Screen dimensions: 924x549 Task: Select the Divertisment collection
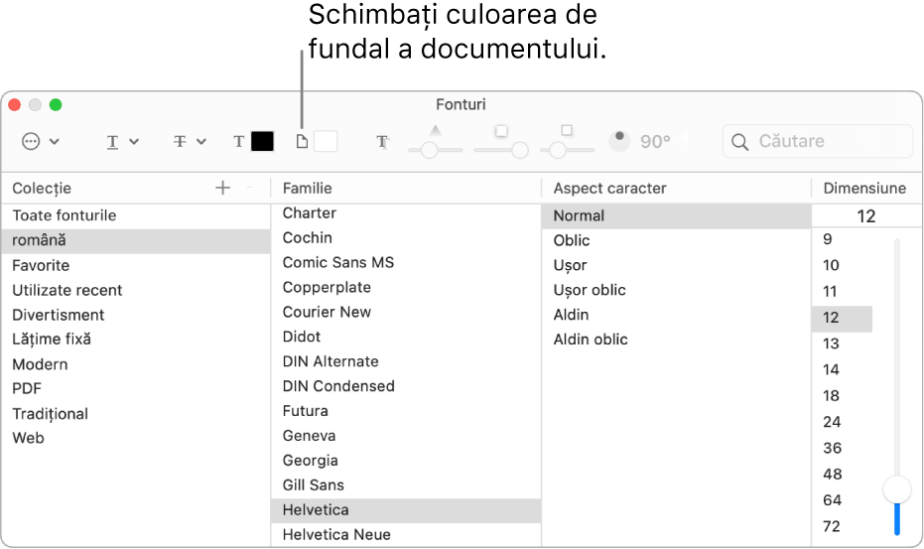(x=136, y=315)
